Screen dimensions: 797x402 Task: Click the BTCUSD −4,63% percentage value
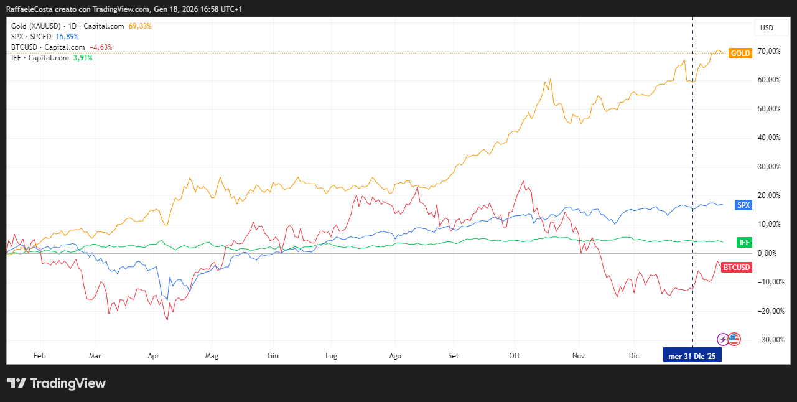tap(101, 47)
